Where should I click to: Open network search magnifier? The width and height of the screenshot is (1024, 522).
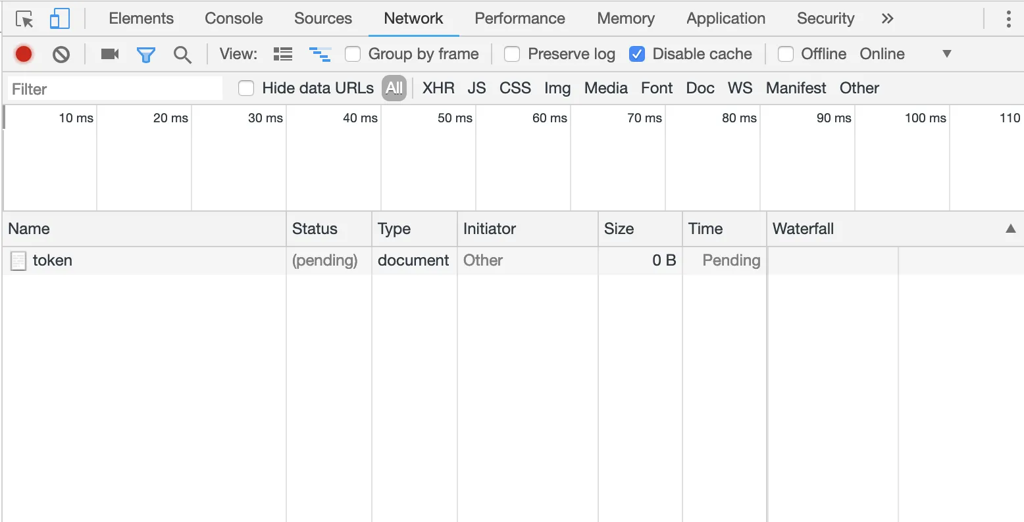(x=182, y=54)
